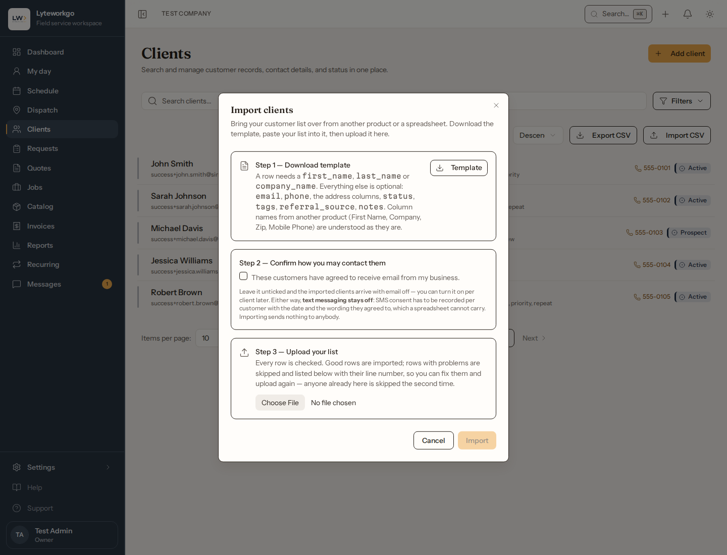Tick the email consent checkbox
This screenshot has height=555, width=727.
(x=243, y=276)
